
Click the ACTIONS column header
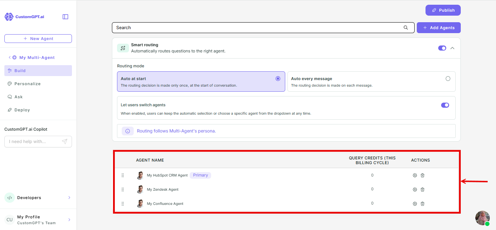point(420,160)
